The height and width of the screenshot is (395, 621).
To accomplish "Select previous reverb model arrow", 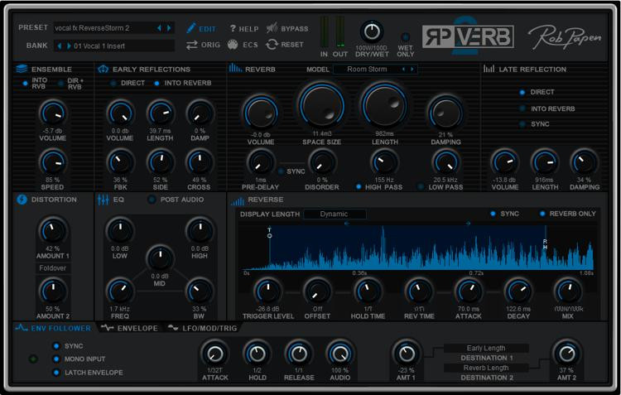I will point(403,69).
